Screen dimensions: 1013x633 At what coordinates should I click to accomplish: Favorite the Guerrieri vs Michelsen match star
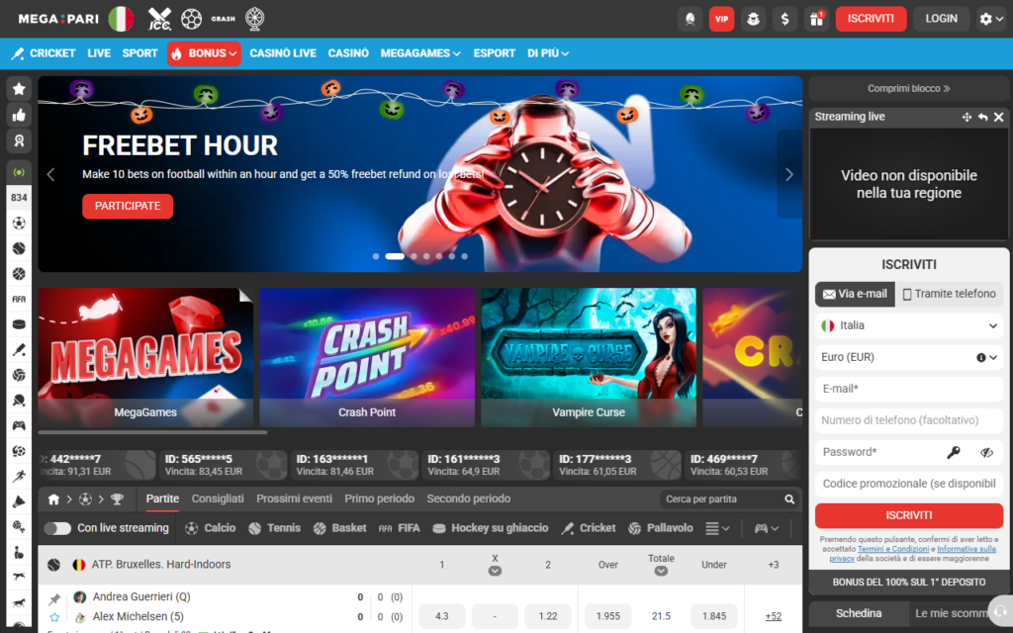click(x=54, y=617)
